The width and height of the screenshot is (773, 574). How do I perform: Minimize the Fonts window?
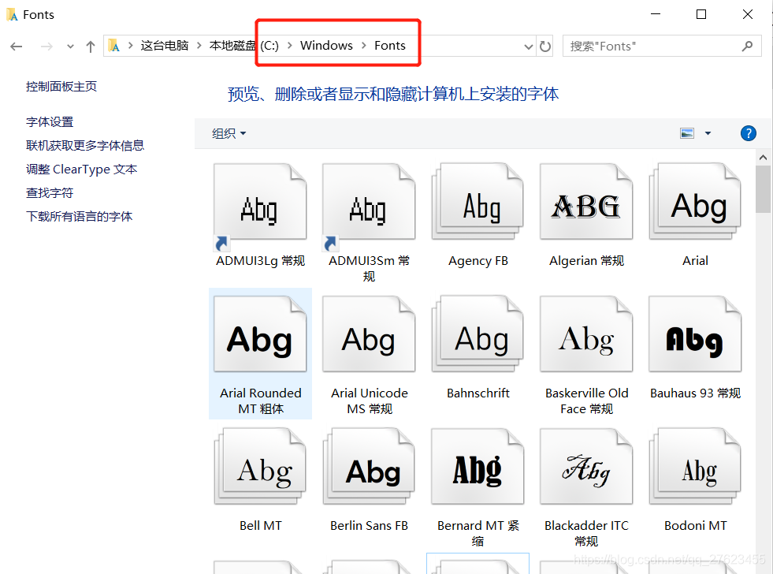click(655, 14)
